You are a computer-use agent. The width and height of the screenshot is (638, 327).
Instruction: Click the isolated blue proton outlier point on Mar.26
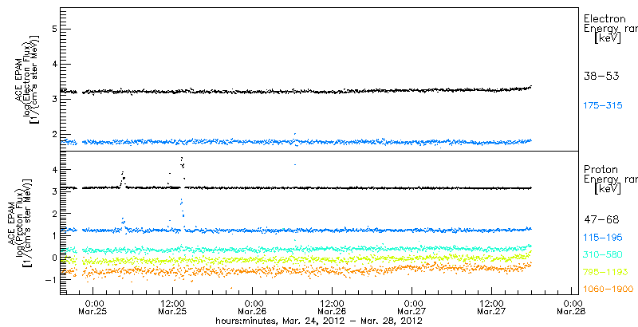[x=295, y=165]
